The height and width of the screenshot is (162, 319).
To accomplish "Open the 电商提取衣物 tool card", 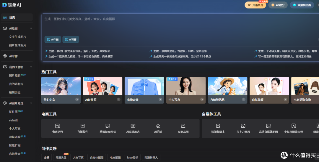I will (305, 90).
